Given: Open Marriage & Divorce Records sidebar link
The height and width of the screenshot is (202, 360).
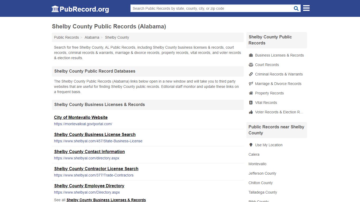Looking at the screenshot, I should point(278,84).
